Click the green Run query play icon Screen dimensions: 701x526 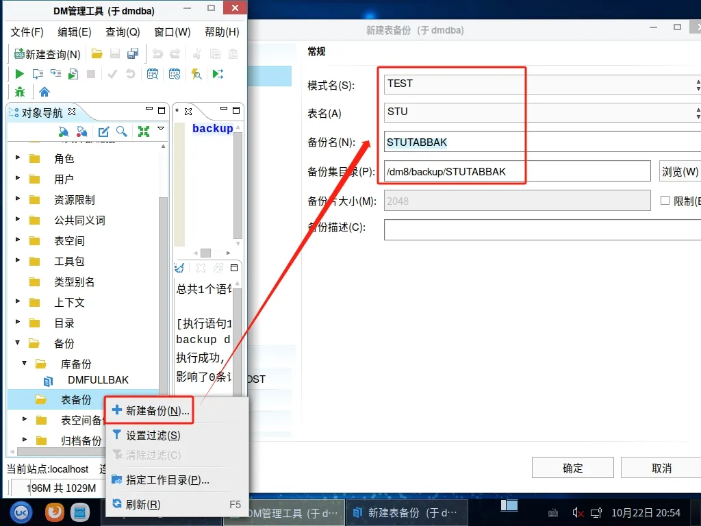[19, 74]
